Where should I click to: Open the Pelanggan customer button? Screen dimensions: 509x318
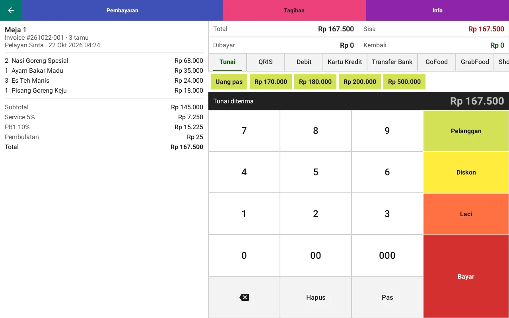pyautogui.click(x=466, y=131)
